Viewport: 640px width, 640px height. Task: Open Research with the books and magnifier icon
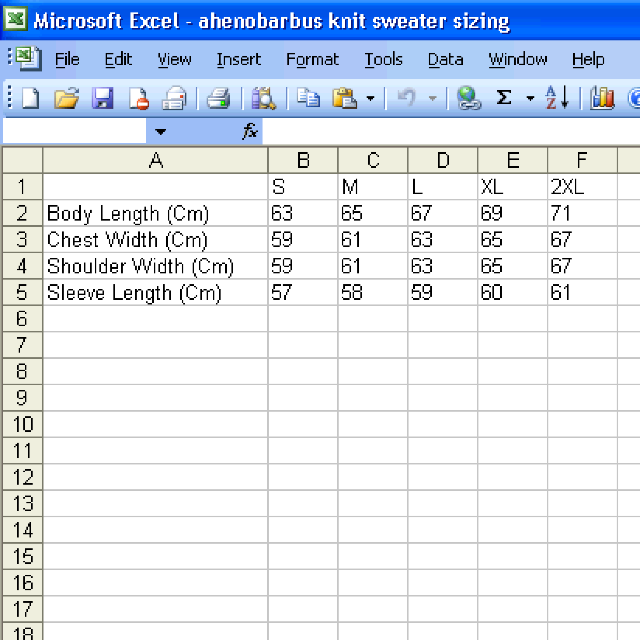263,98
